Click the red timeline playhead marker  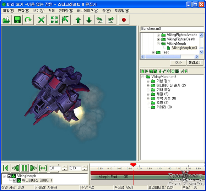[133, 165]
